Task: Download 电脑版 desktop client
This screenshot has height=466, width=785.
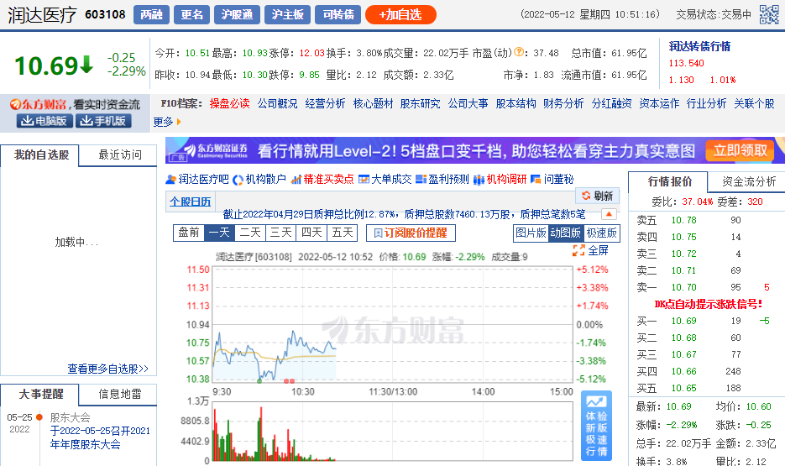Action: (x=44, y=121)
